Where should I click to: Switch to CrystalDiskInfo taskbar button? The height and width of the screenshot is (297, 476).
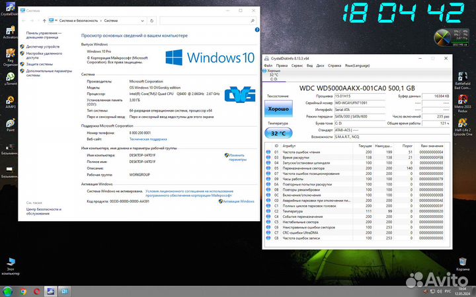pos(50,292)
